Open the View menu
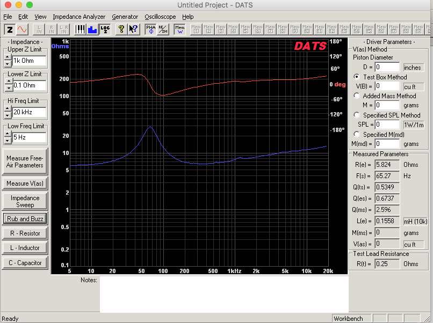This screenshot has width=433, height=323. pos(40,17)
